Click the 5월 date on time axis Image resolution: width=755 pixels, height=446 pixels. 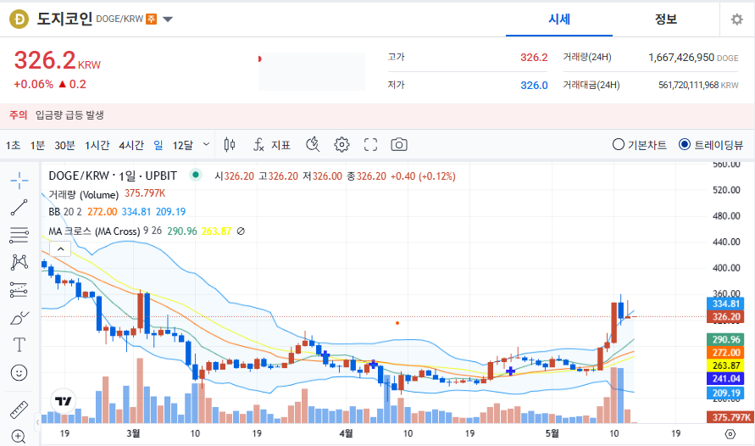pos(552,433)
